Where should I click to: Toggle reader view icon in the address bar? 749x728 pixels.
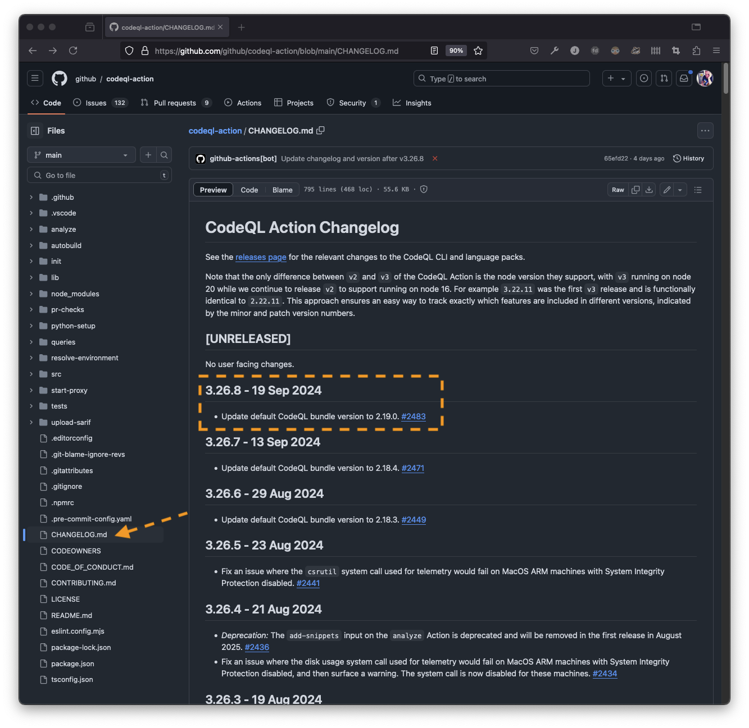(434, 51)
